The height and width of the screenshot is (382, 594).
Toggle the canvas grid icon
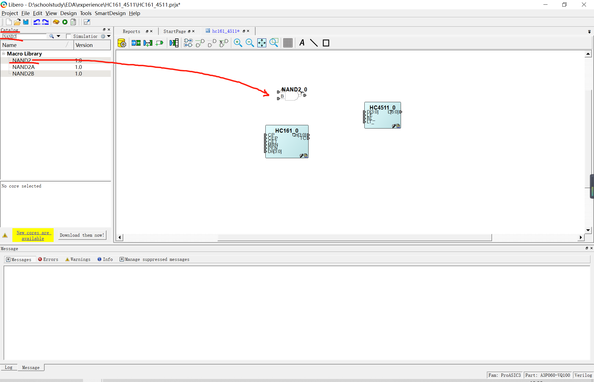tap(288, 43)
